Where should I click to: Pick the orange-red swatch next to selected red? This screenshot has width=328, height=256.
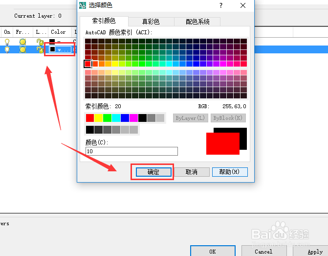pyautogui.click(x=95, y=64)
